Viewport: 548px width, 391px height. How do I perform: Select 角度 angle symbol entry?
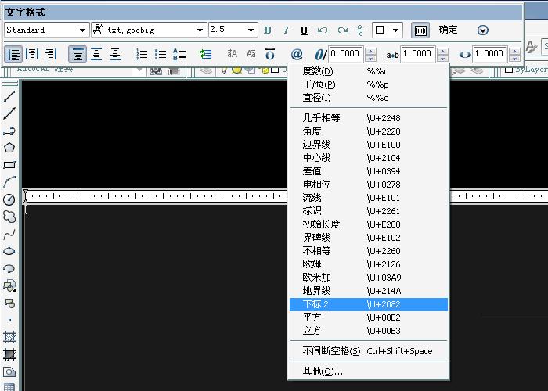click(x=369, y=131)
